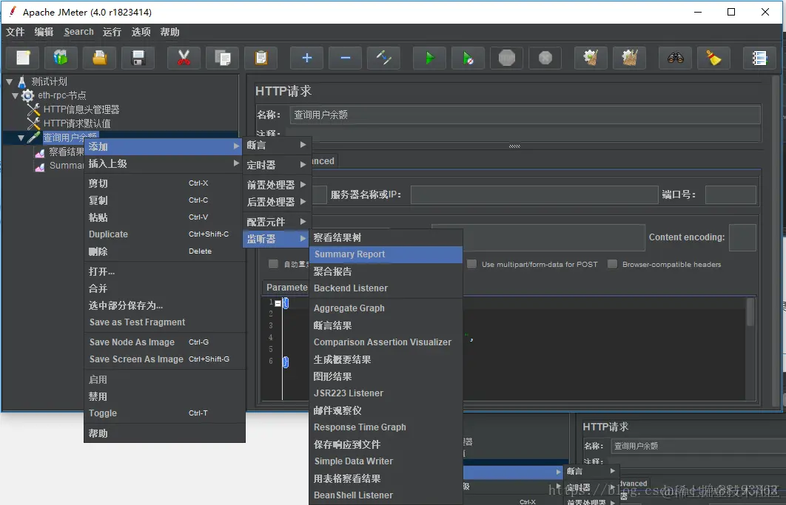Image resolution: width=786 pixels, height=505 pixels.
Task: Click the Search binoculars icon
Action: 675,58
